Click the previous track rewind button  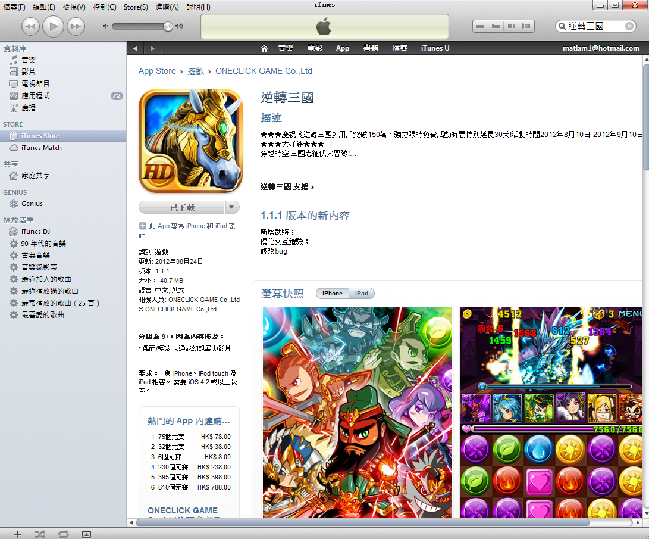[30, 27]
